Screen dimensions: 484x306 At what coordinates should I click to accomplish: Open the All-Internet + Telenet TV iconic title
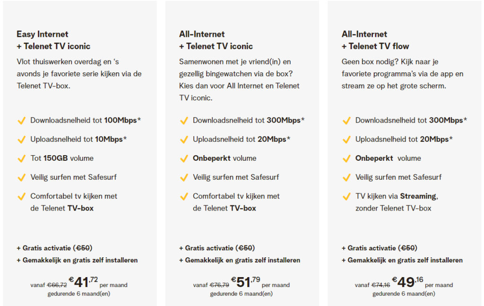tap(216, 40)
